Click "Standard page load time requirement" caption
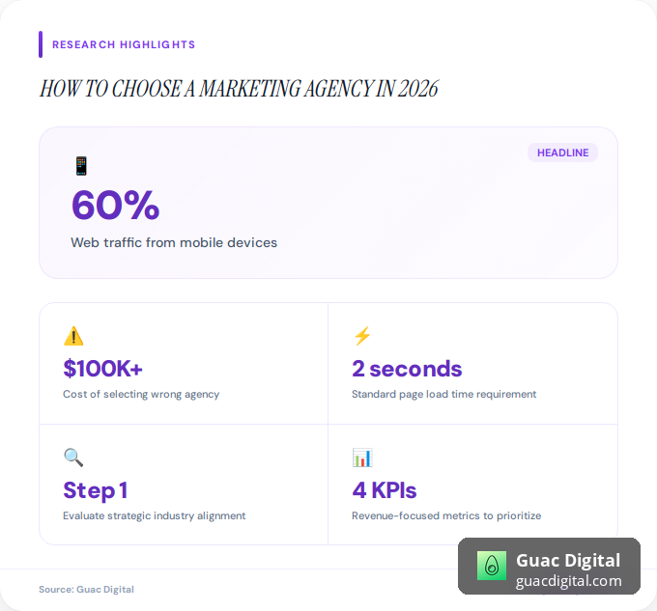 pos(444,394)
